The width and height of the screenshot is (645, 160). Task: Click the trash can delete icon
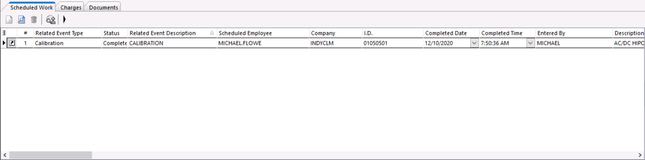[x=34, y=20]
